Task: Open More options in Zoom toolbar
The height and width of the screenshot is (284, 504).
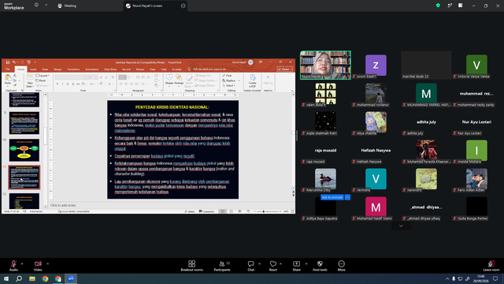Action: pos(341,266)
